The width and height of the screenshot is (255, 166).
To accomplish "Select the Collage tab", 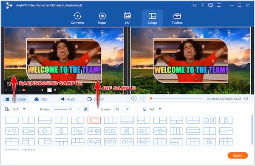I will click(152, 18).
